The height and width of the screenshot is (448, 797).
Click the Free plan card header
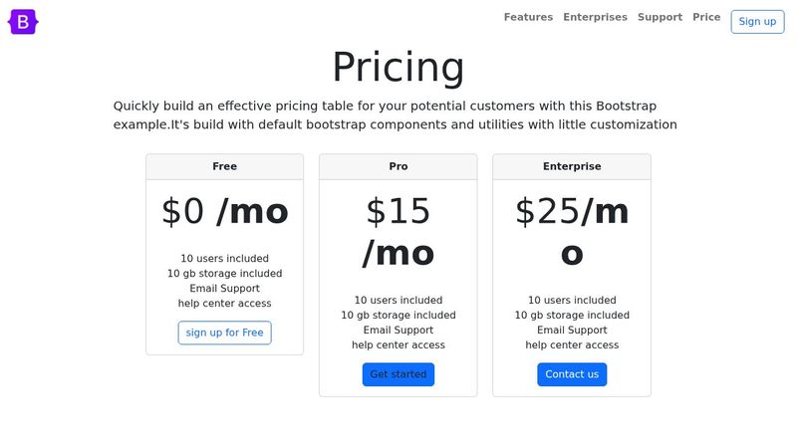pyautogui.click(x=224, y=166)
